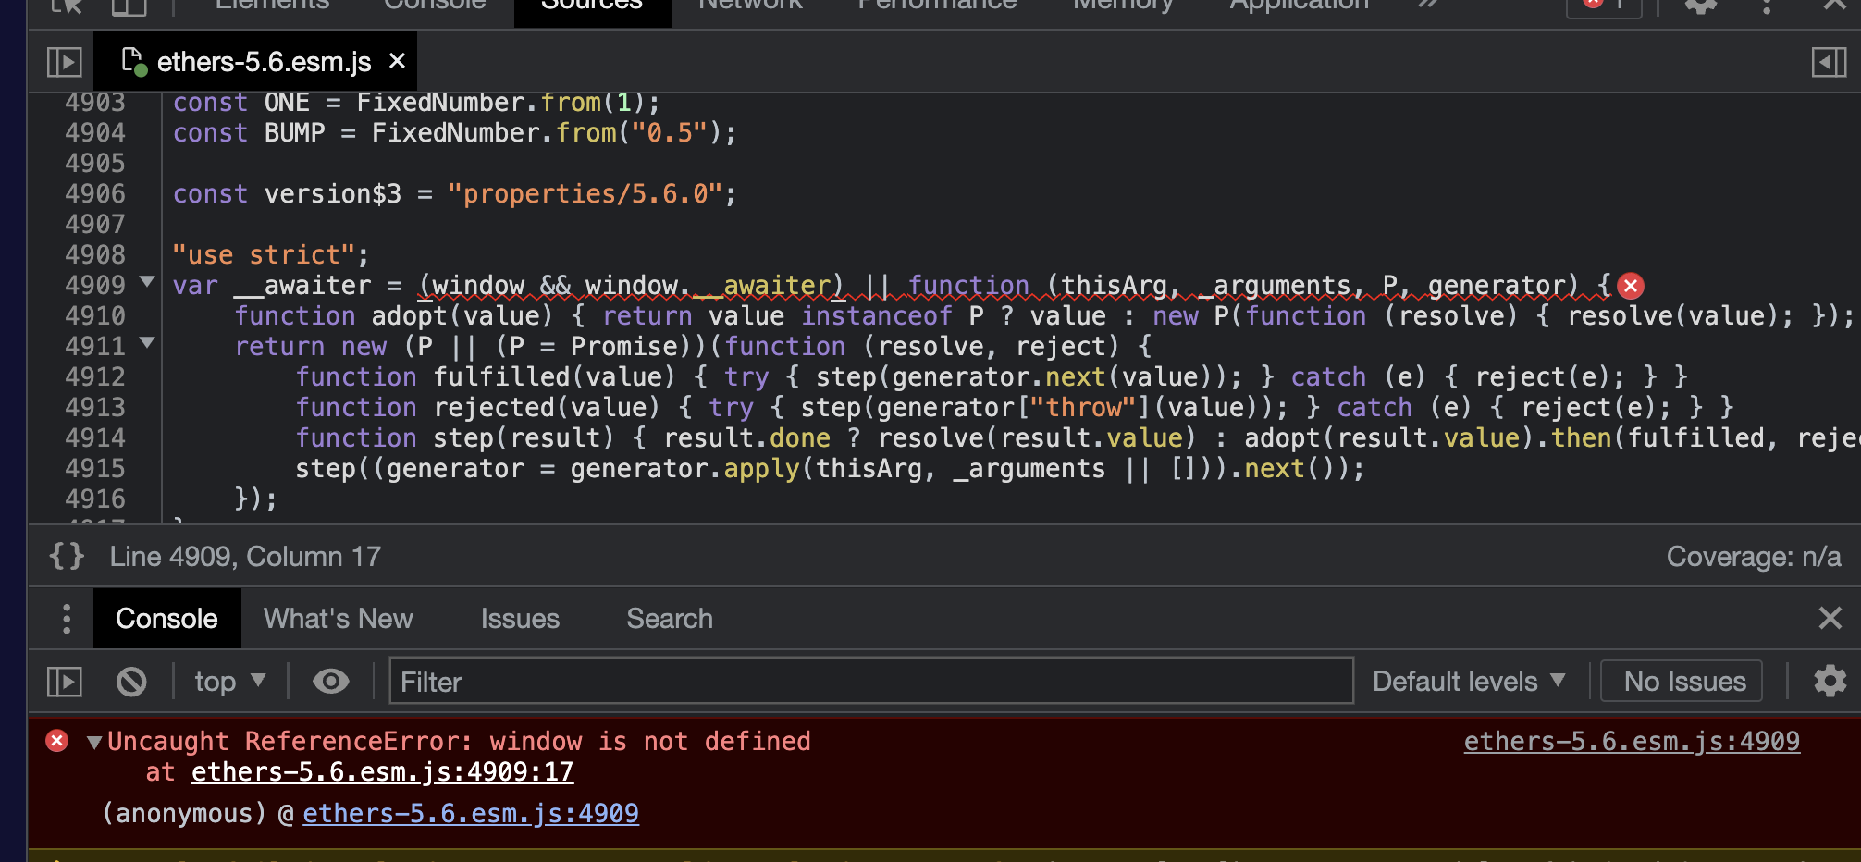
Task: Open the top JavaScript context dropdown
Action: [230, 682]
